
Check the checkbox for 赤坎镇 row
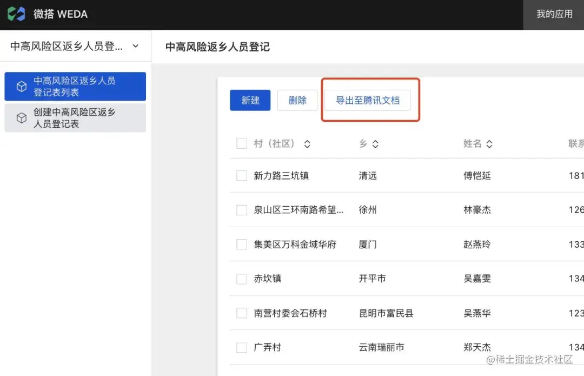[241, 279]
